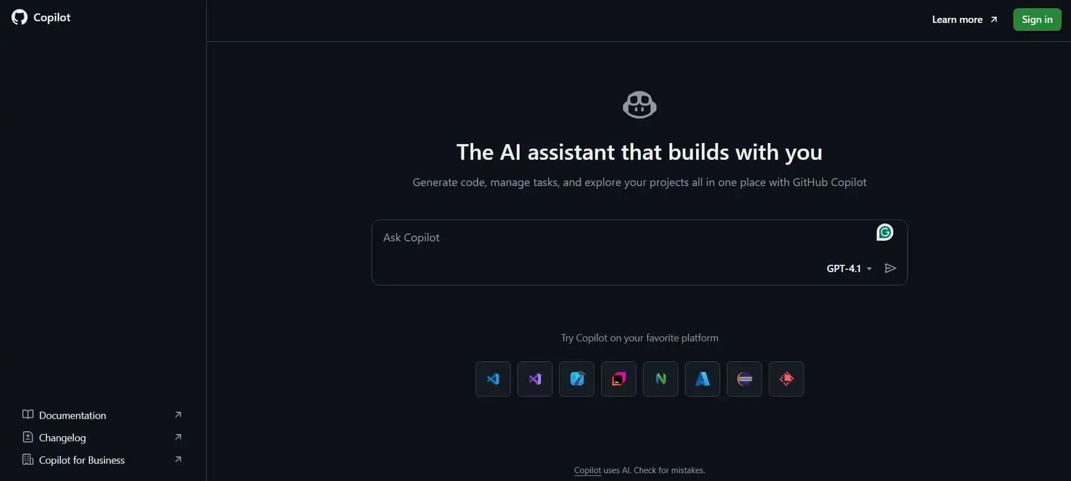
Task: Open the Eclipse platform icon
Action: pyautogui.click(x=744, y=379)
